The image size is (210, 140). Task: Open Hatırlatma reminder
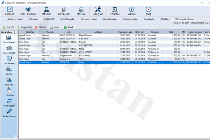tap(9, 92)
